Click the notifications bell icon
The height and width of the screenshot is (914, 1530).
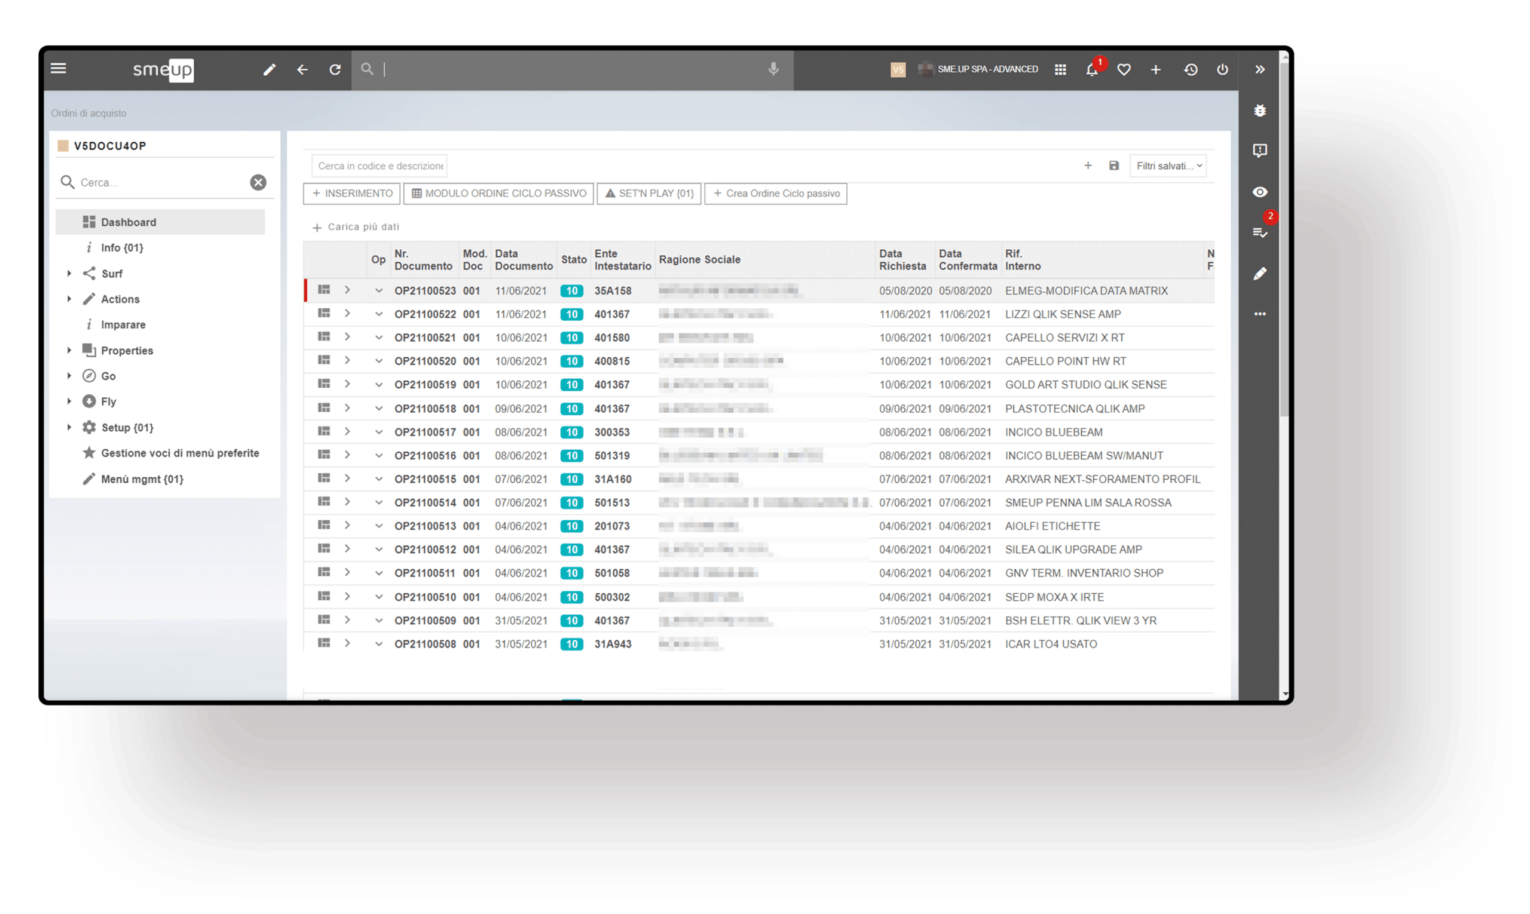(x=1091, y=70)
